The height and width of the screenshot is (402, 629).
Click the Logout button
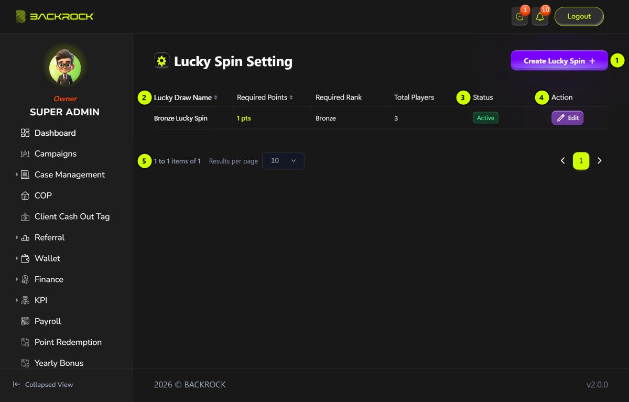pos(579,16)
